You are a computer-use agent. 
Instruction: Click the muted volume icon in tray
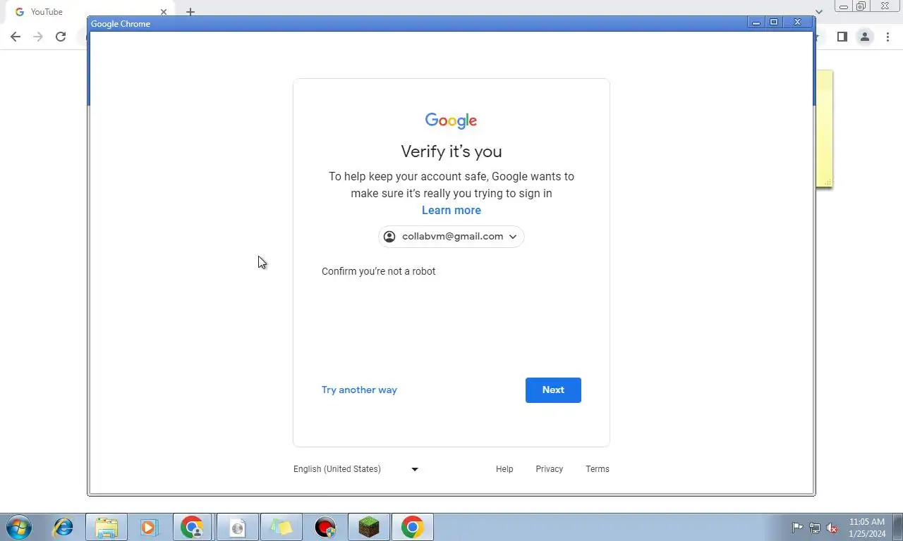pos(832,528)
